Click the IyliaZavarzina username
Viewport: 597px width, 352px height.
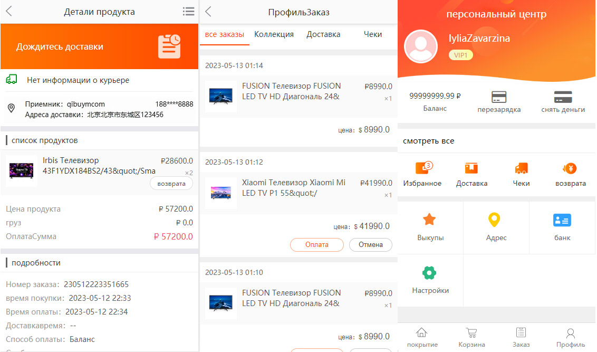[x=479, y=38]
